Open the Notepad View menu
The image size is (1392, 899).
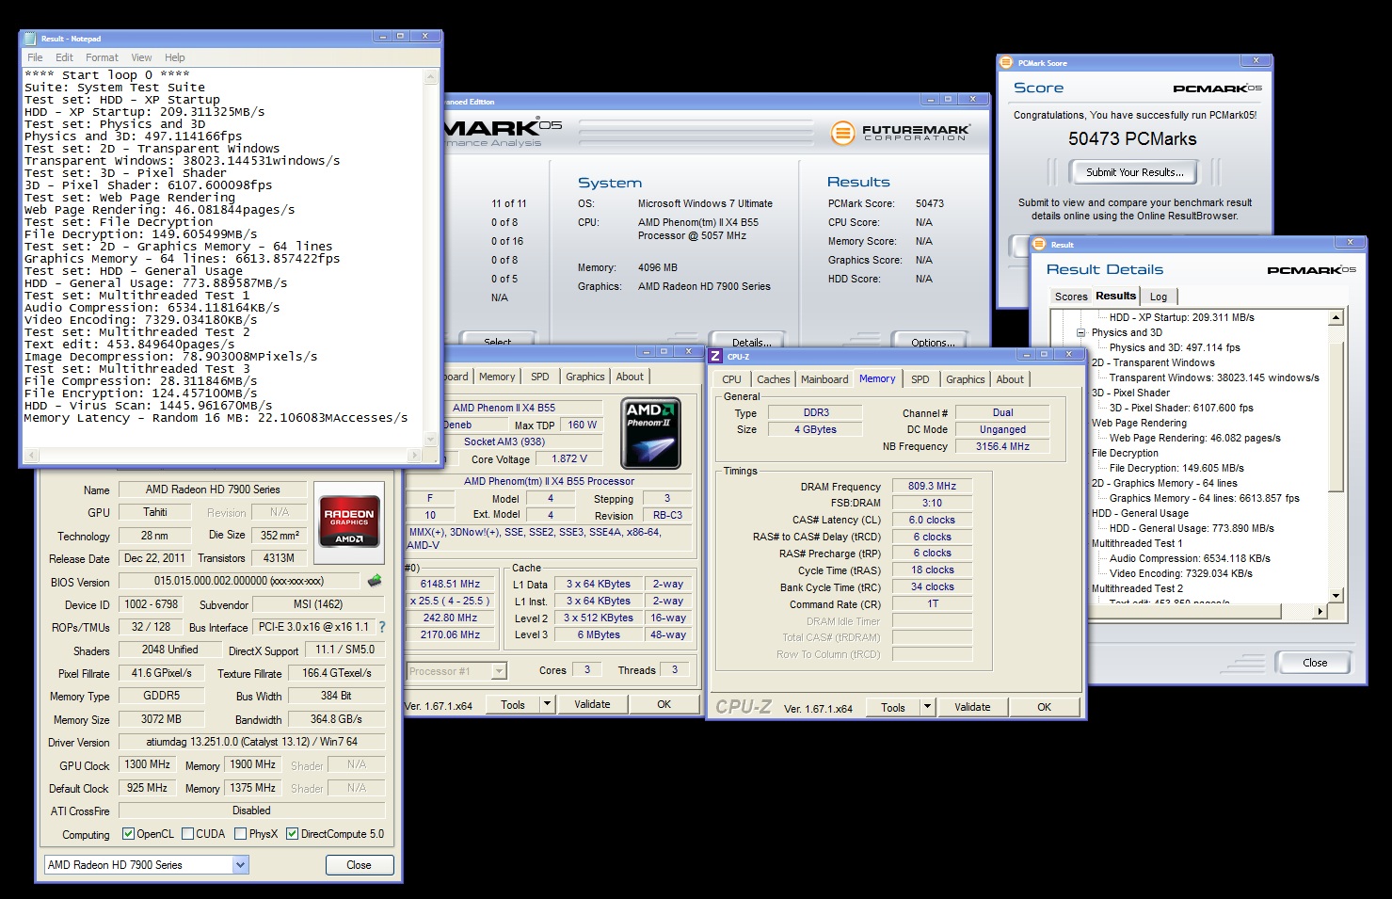tap(141, 57)
